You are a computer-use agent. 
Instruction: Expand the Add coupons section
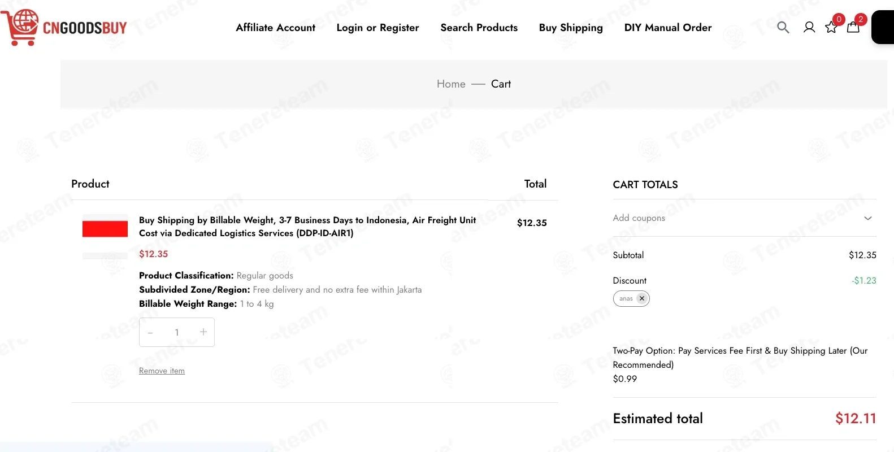click(744, 218)
